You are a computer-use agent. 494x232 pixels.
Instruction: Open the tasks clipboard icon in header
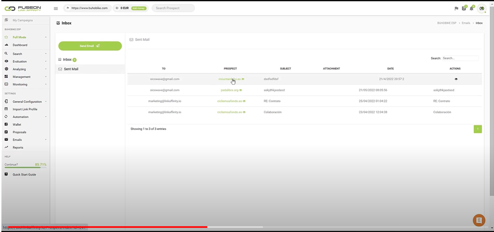pyautogui.click(x=464, y=9)
